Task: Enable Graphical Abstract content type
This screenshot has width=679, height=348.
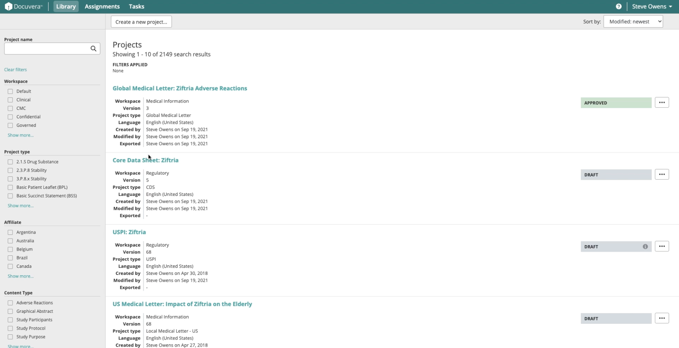Action: pos(10,312)
